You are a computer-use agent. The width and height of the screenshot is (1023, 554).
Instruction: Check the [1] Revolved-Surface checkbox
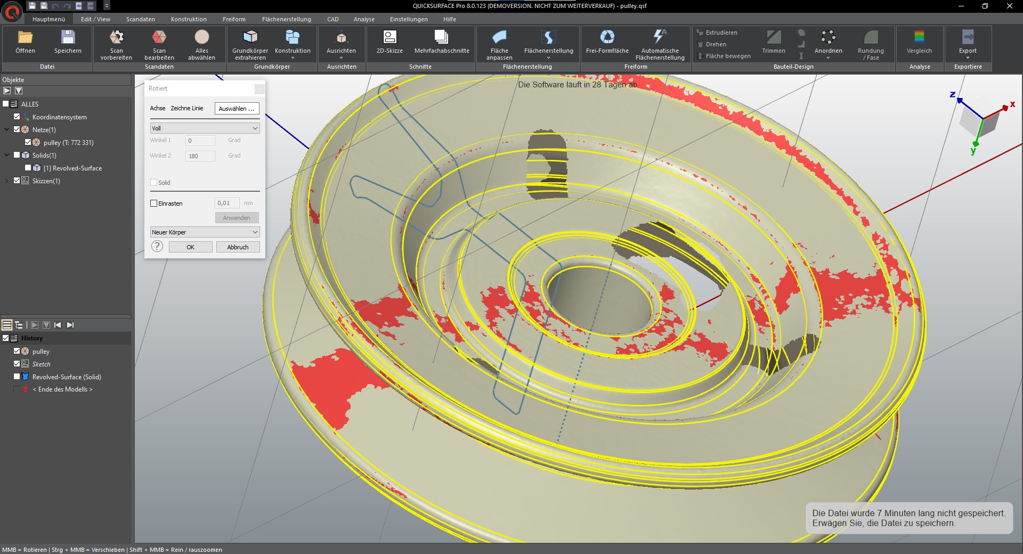pos(28,168)
